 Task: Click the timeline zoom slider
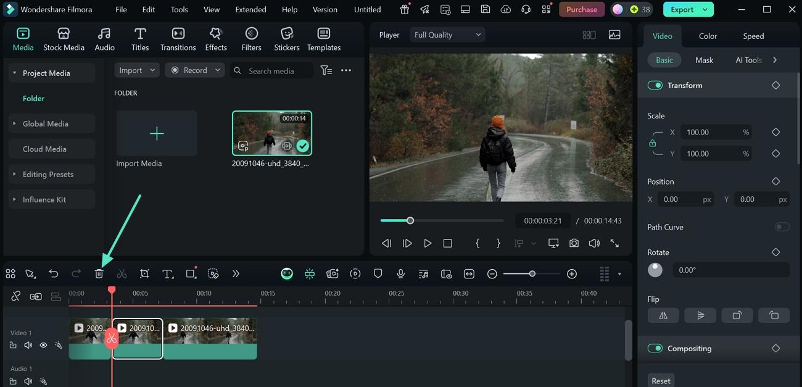532,273
